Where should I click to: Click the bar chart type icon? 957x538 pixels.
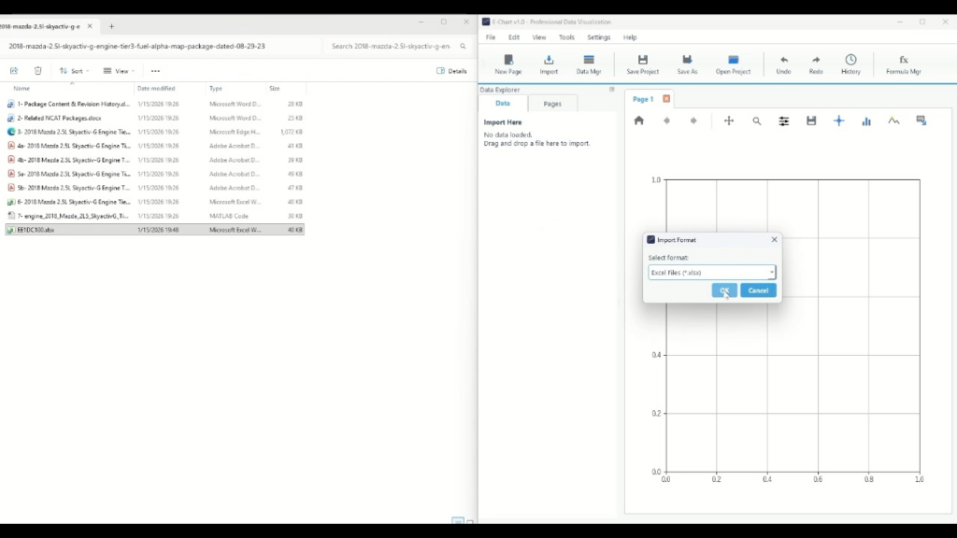[x=866, y=120]
